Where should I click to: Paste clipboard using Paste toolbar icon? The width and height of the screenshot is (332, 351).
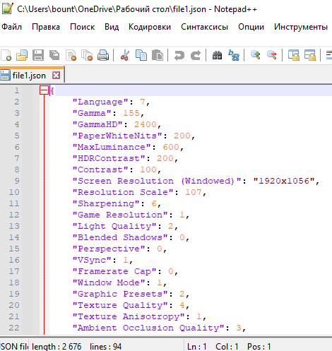tap(158, 55)
